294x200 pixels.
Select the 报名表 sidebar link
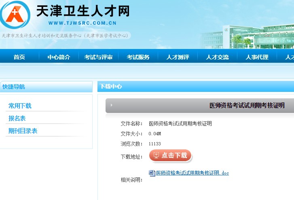click(17, 119)
